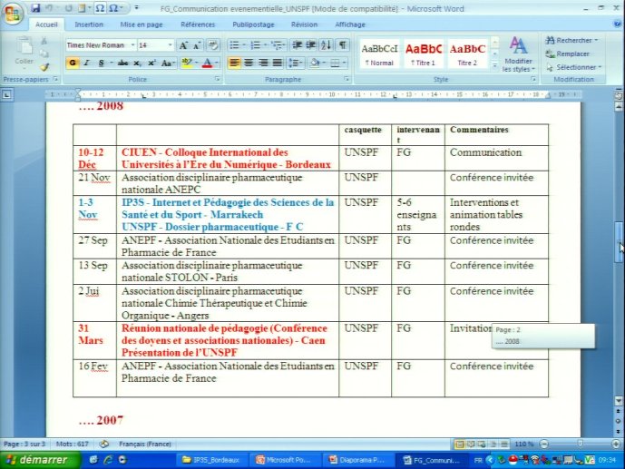The height and width of the screenshot is (469, 625).
Task: Click the text highlight color button
Action: point(187,63)
